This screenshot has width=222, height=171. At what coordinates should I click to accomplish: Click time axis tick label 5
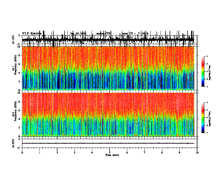coord(110,153)
